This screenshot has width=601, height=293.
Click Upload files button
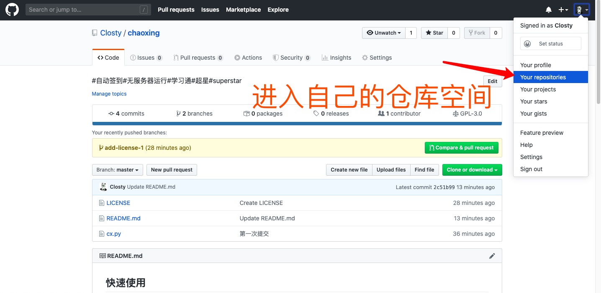click(x=391, y=170)
